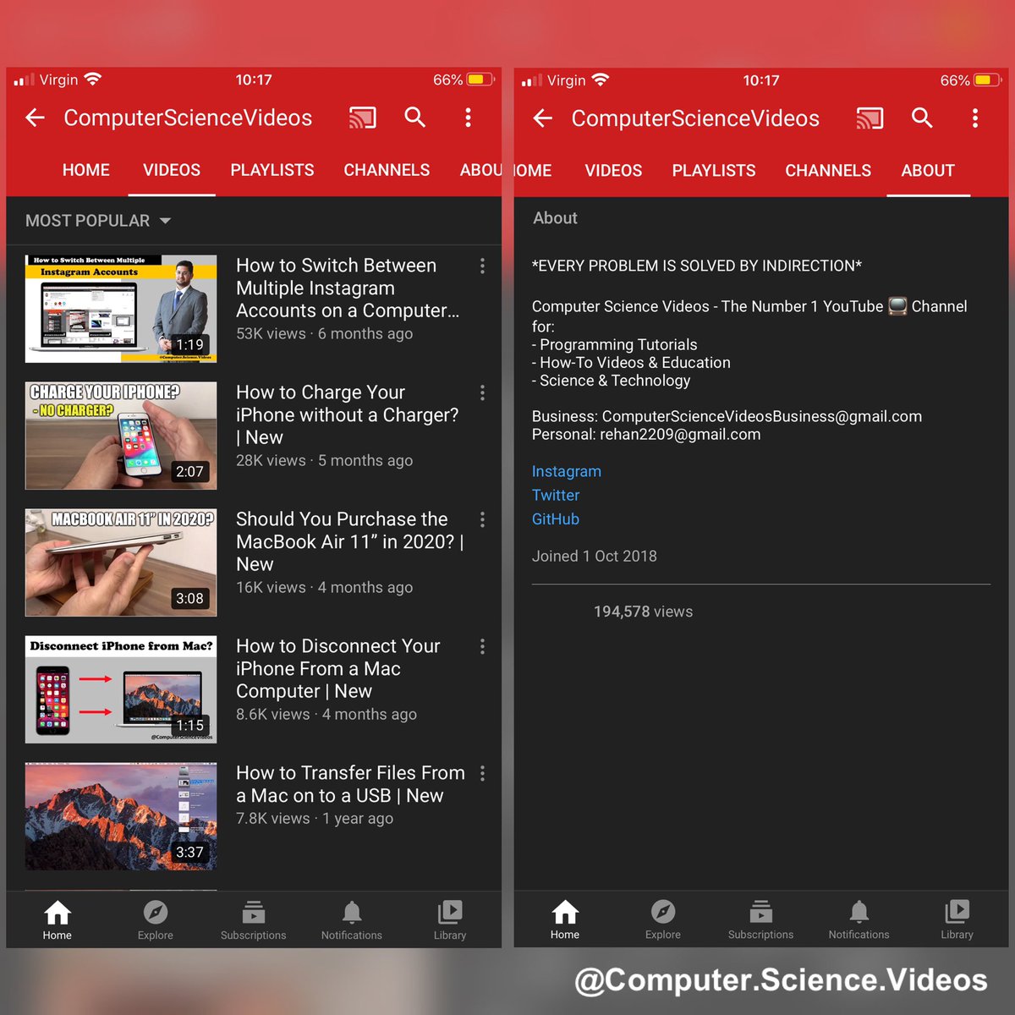Open the Twitter link

(x=556, y=495)
